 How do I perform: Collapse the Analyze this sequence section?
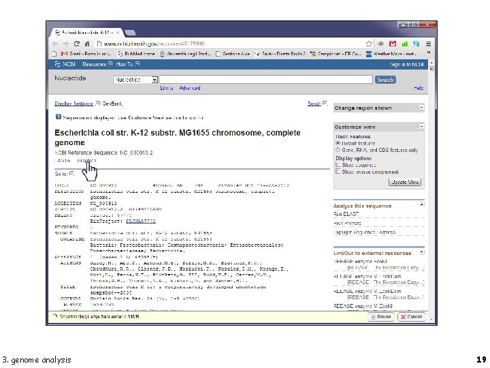pyautogui.click(x=421, y=204)
